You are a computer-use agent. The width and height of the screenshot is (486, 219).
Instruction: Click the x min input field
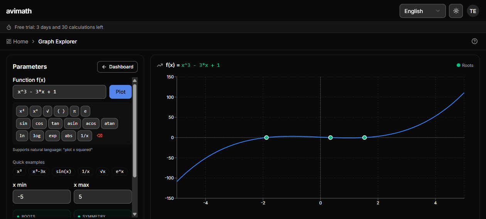[x=42, y=197]
